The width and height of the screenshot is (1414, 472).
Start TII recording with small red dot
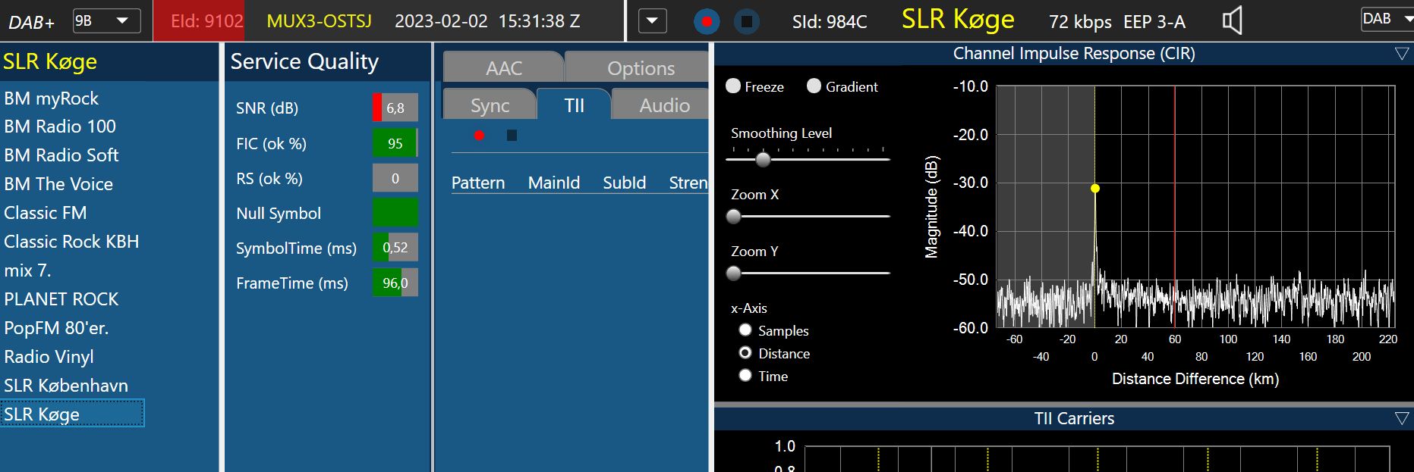click(x=479, y=136)
